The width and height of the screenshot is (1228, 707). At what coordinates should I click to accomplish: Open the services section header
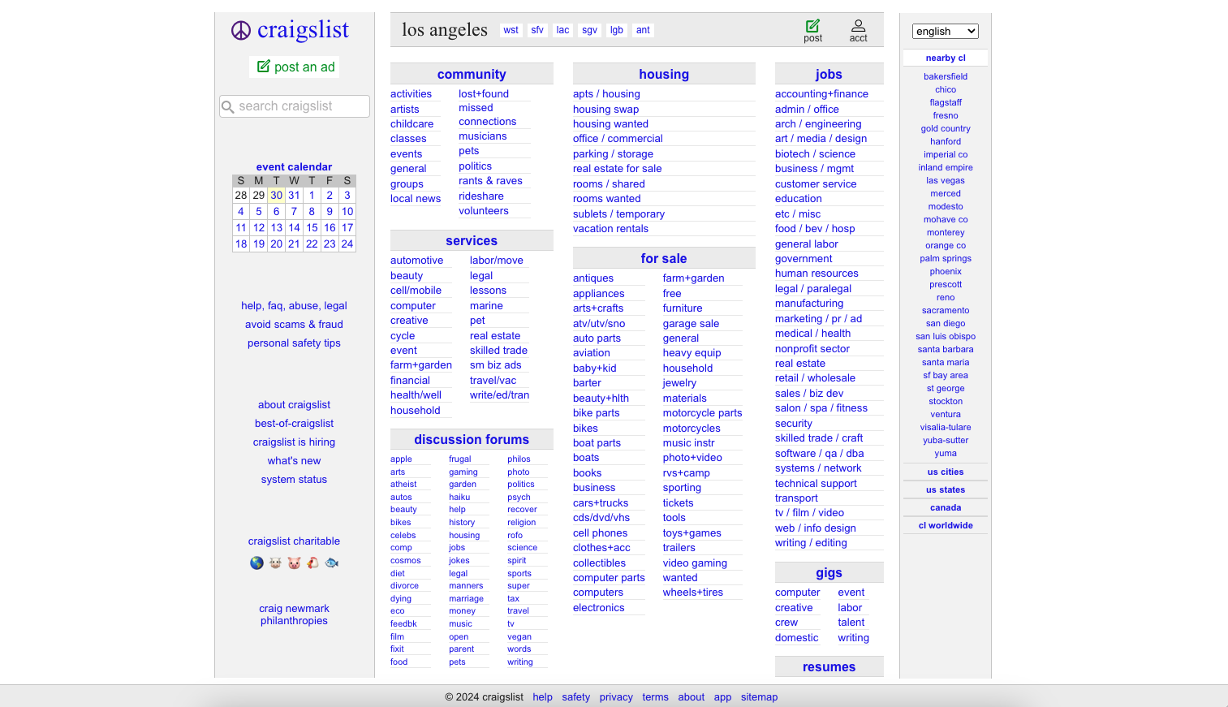point(472,240)
